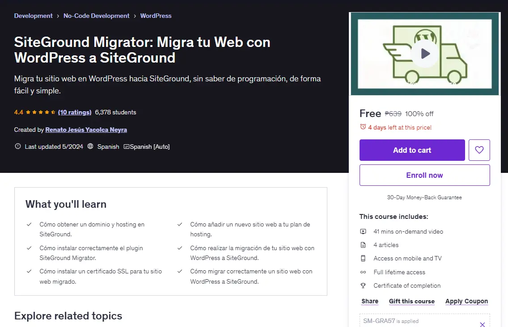
Task: Click the mobile device access icon
Action: [363, 258]
